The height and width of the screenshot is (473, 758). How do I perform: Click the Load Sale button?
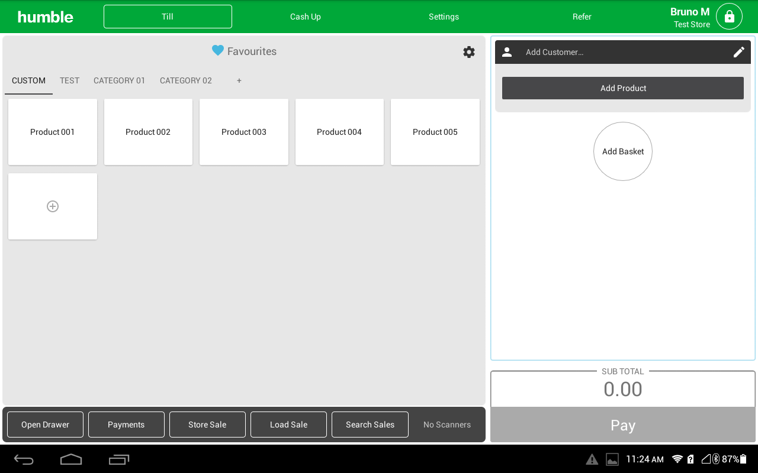[x=288, y=425]
